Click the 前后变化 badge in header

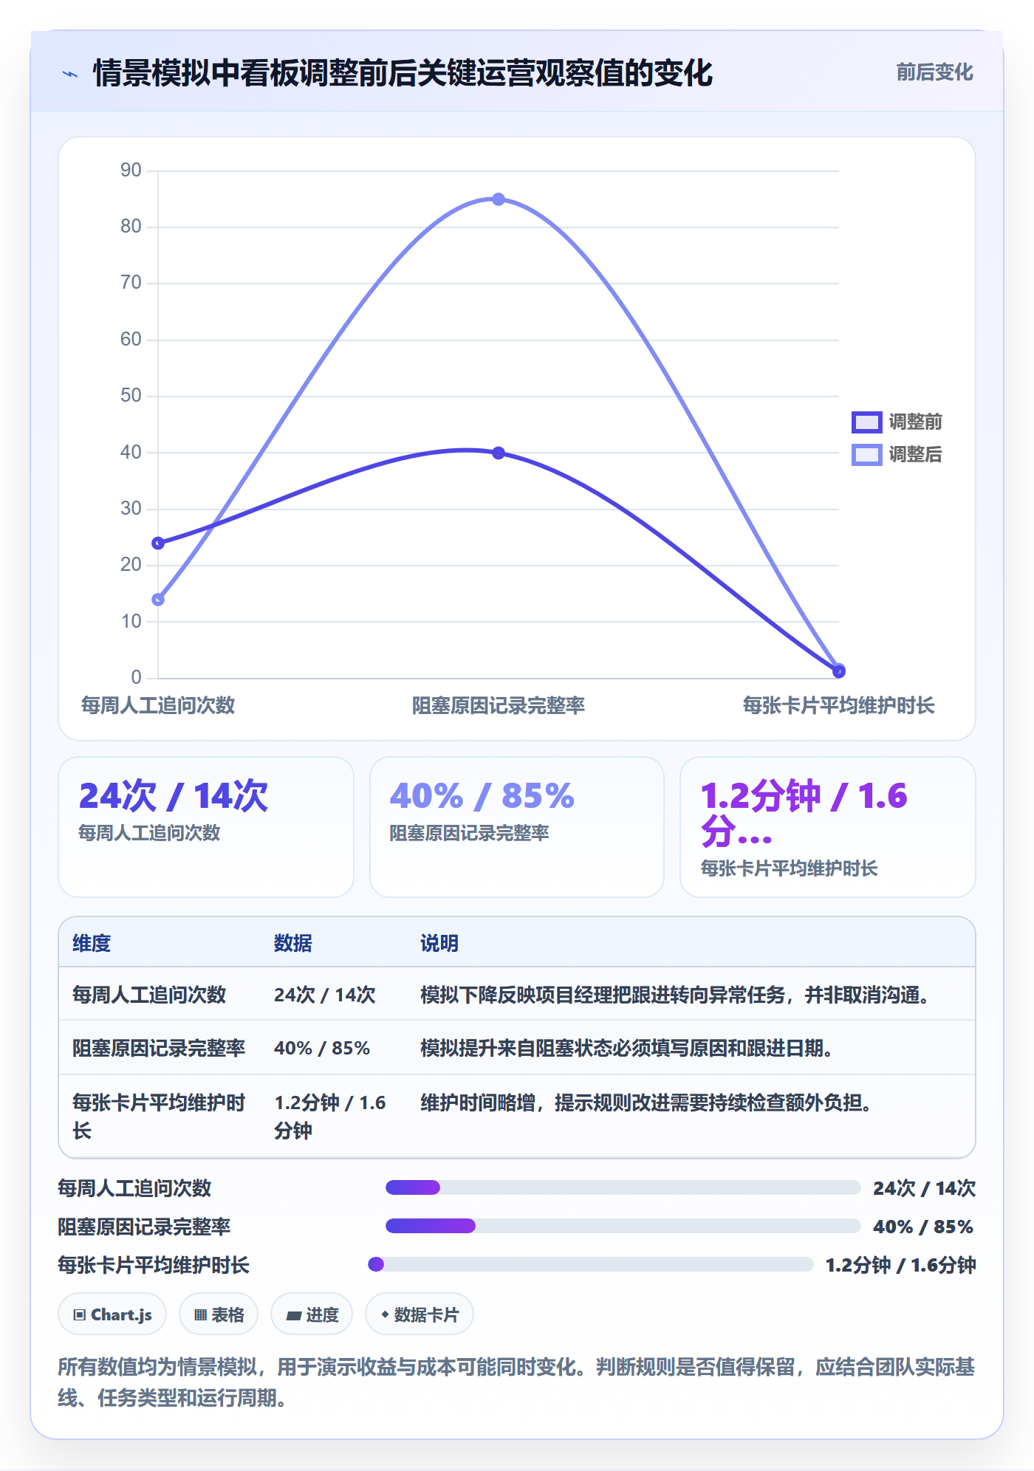pyautogui.click(x=934, y=72)
